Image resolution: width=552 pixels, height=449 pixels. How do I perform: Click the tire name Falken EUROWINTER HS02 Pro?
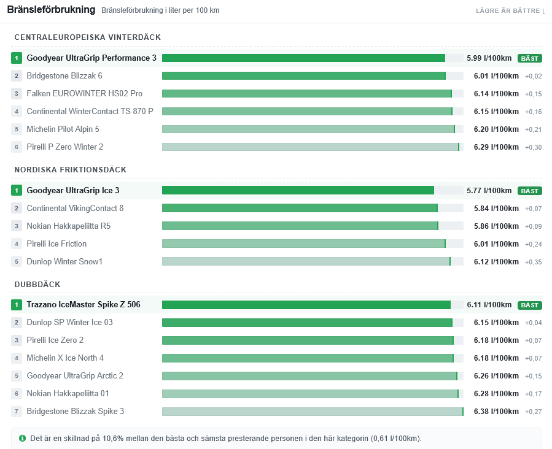pos(85,93)
